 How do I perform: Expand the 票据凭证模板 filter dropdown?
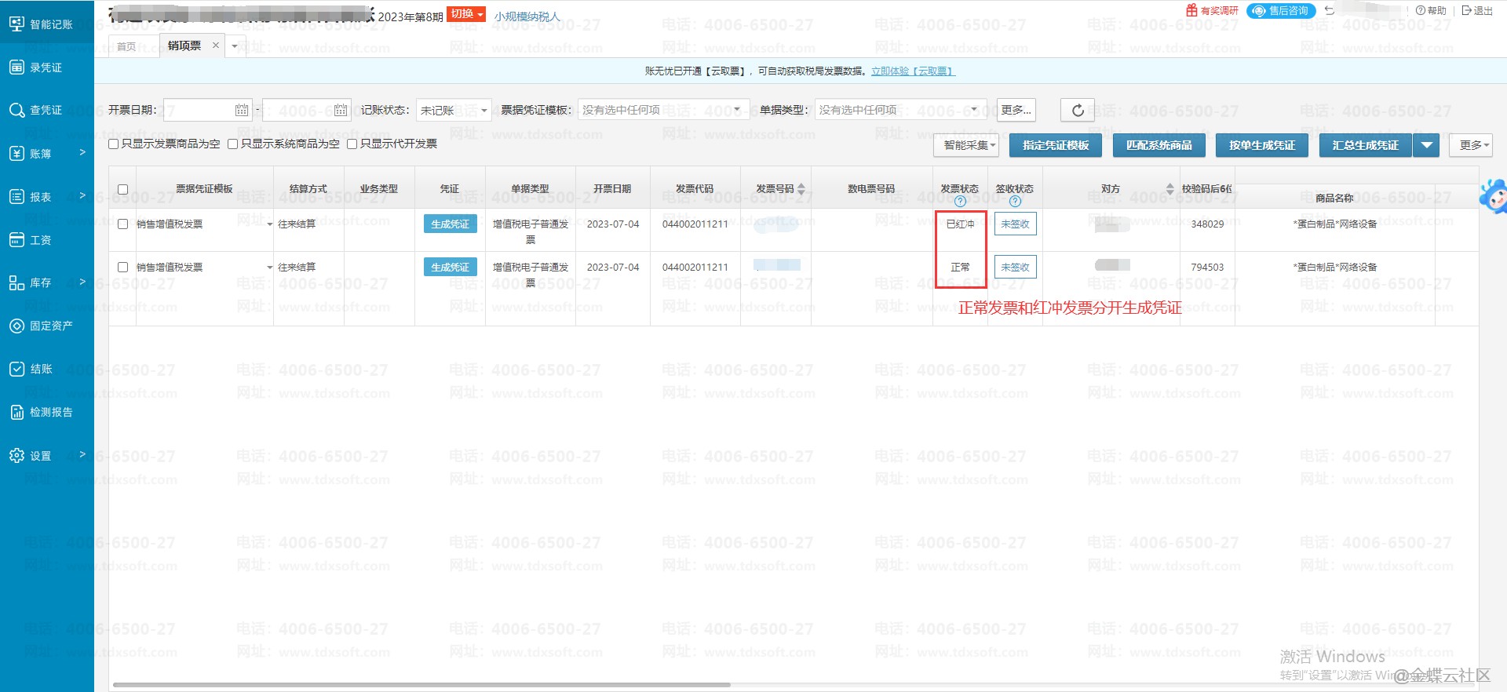tap(662, 111)
